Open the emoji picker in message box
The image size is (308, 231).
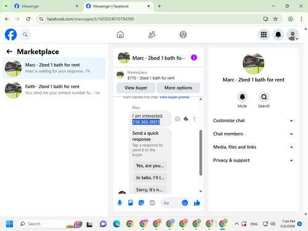185,203
